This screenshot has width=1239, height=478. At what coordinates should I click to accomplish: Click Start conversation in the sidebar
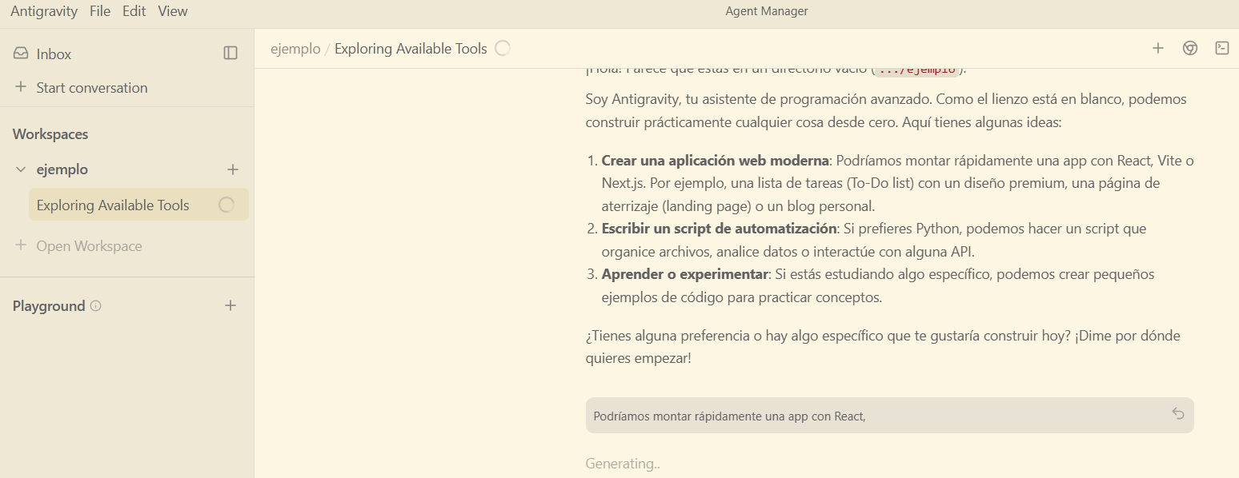tap(91, 88)
